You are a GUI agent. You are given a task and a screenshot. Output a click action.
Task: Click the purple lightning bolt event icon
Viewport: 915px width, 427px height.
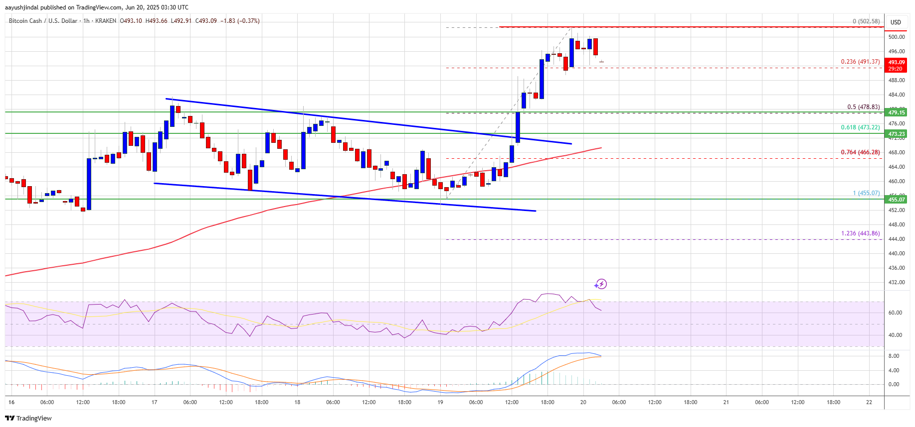click(601, 284)
